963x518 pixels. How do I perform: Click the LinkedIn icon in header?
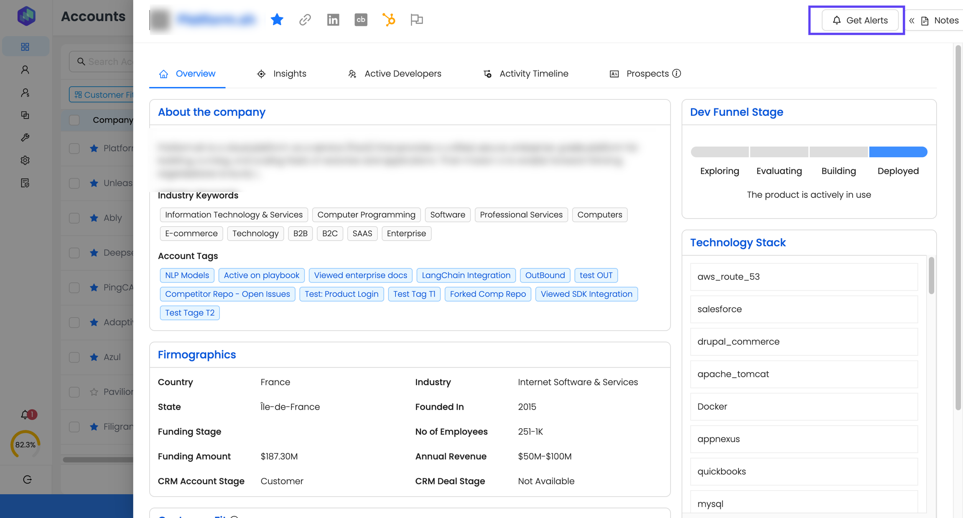[x=333, y=20]
